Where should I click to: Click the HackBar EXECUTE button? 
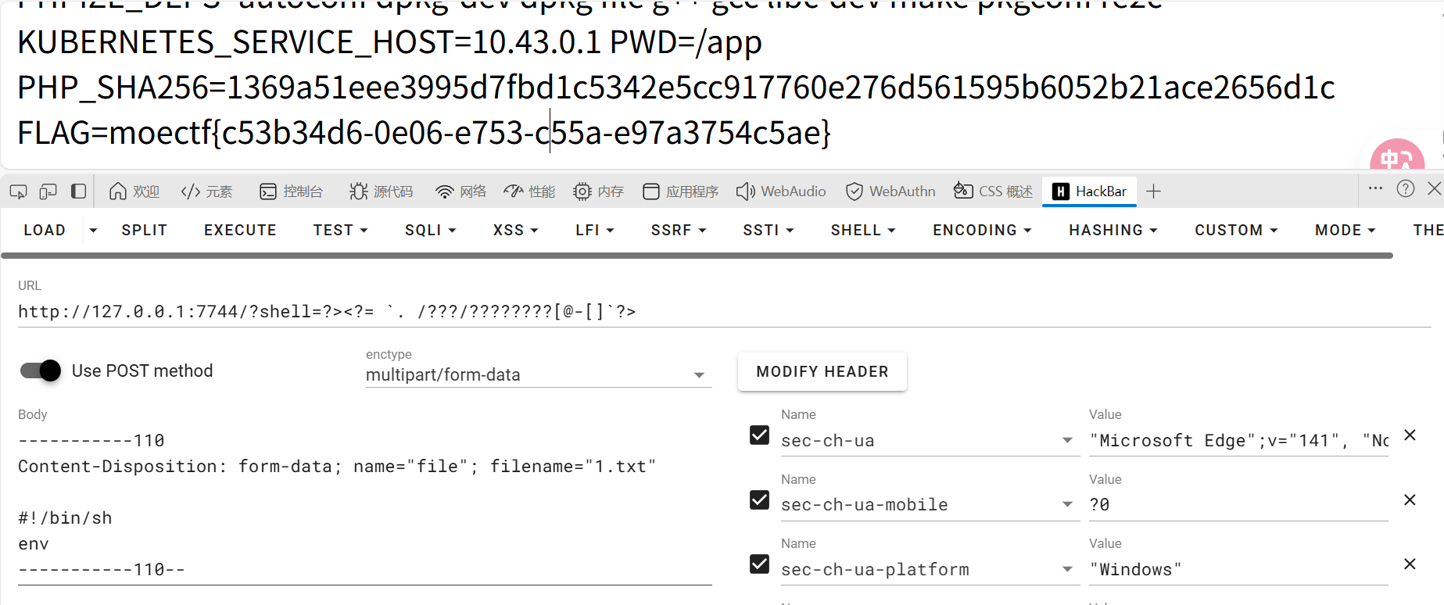240,230
